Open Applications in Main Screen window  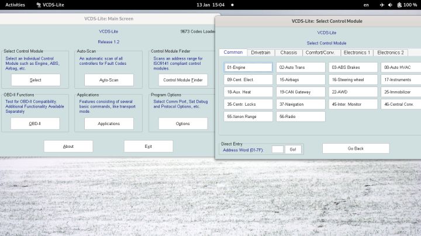(109, 124)
